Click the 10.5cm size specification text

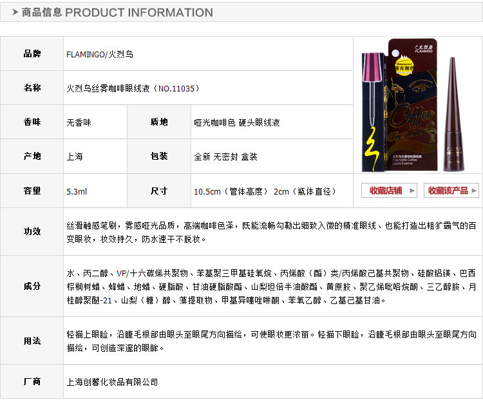point(265,191)
